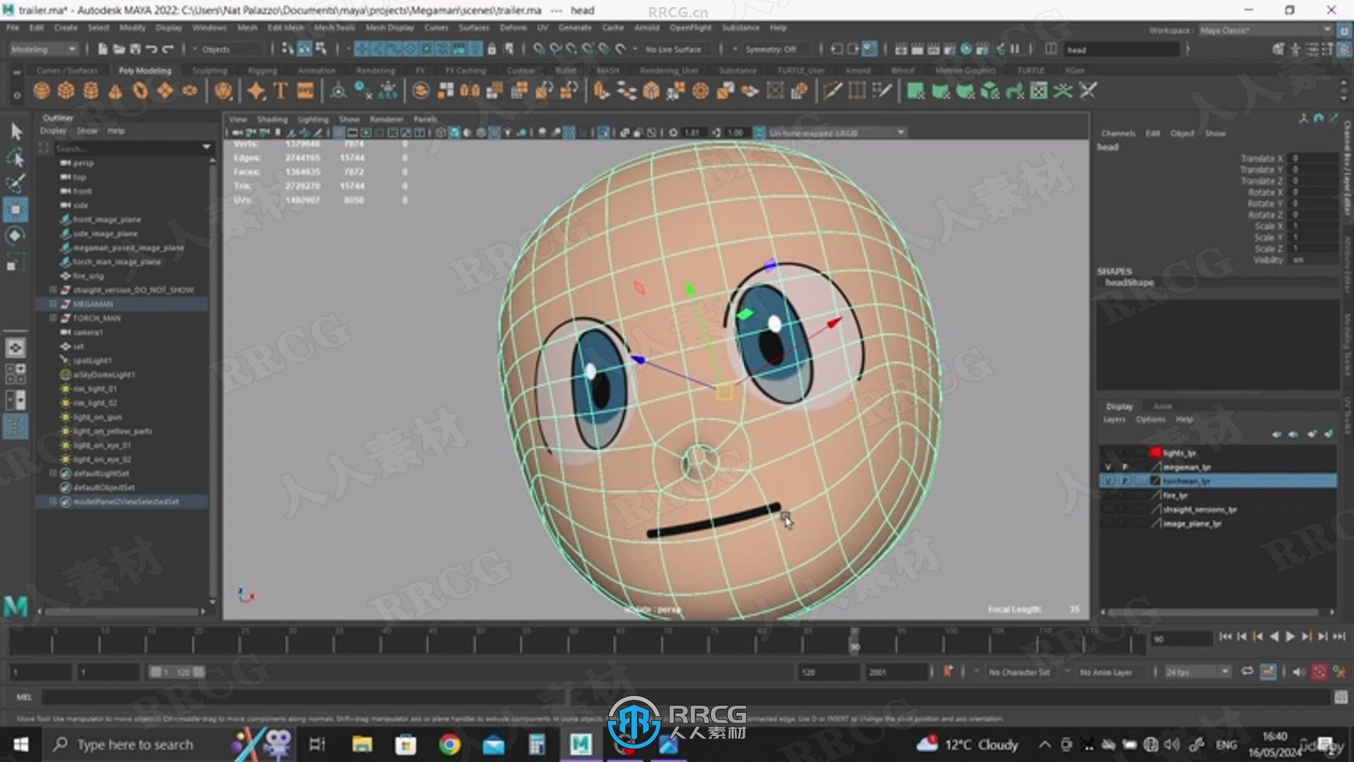Open the Mesh Tools menu
The width and height of the screenshot is (1354, 762).
tap(334, 28)
